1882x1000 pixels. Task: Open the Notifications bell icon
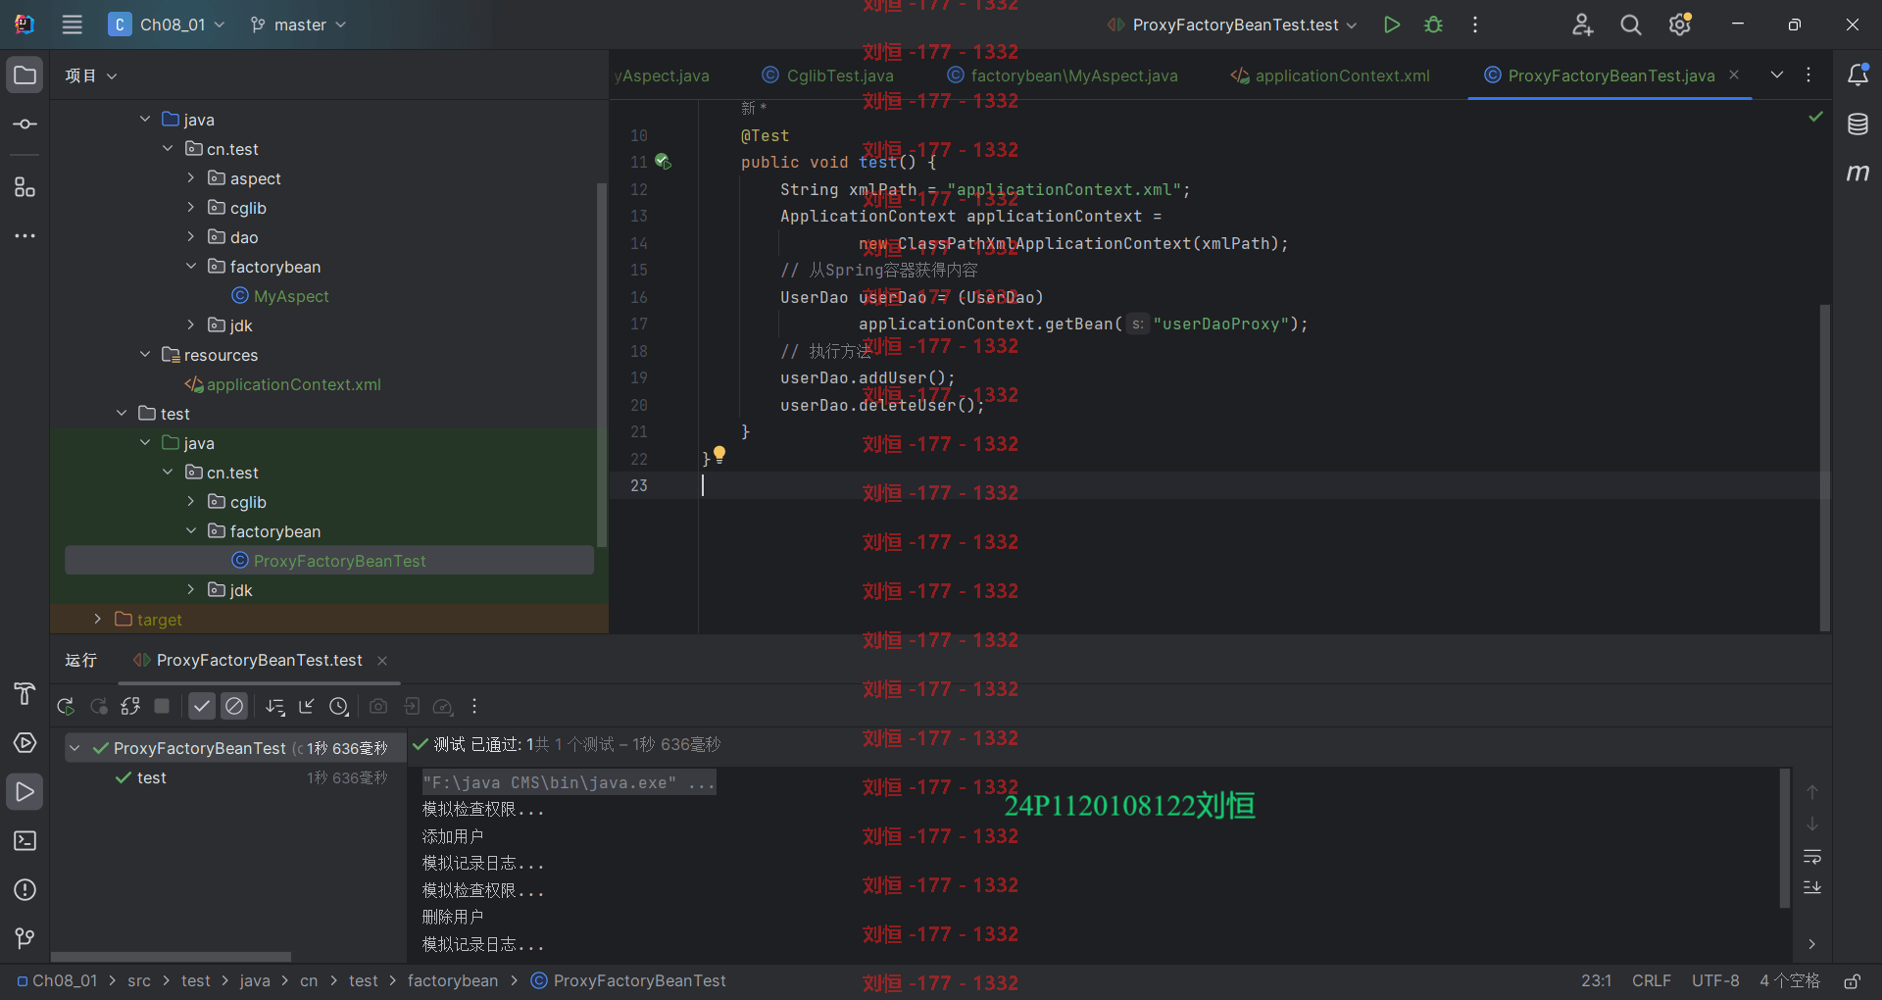(x=1857, y=75)
